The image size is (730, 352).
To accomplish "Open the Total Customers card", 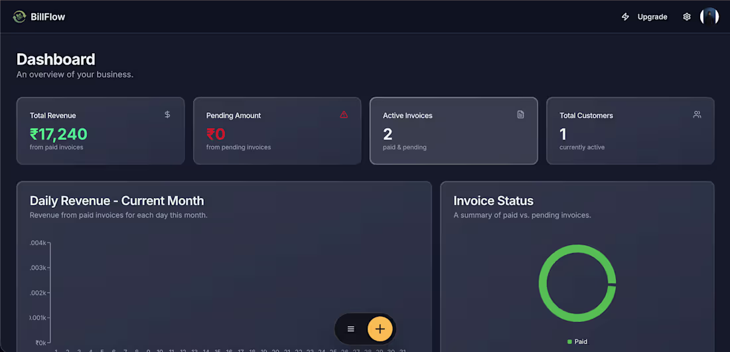I will coord(630,131).
